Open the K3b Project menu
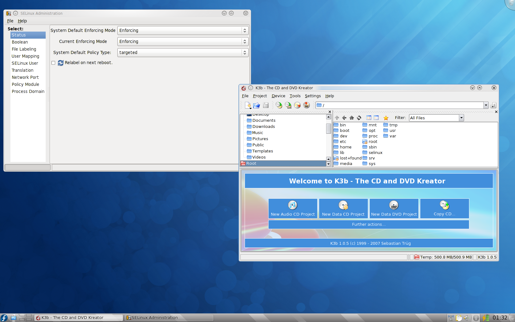Screen dimensions: 515x322 tap(260, 96)
